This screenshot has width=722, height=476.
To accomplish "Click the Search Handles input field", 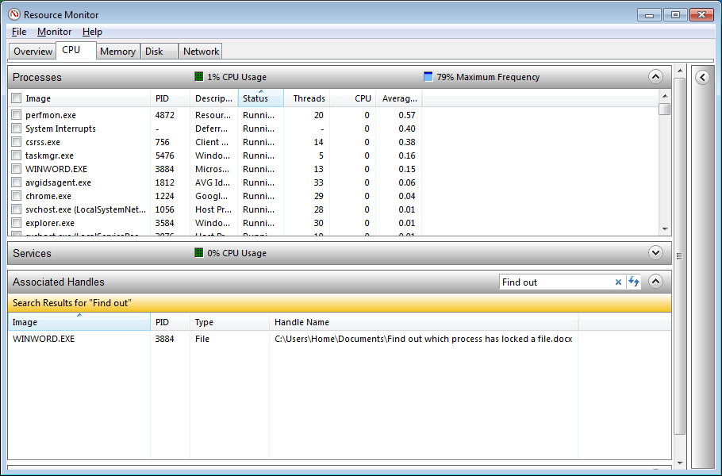I will coord(556,282).
